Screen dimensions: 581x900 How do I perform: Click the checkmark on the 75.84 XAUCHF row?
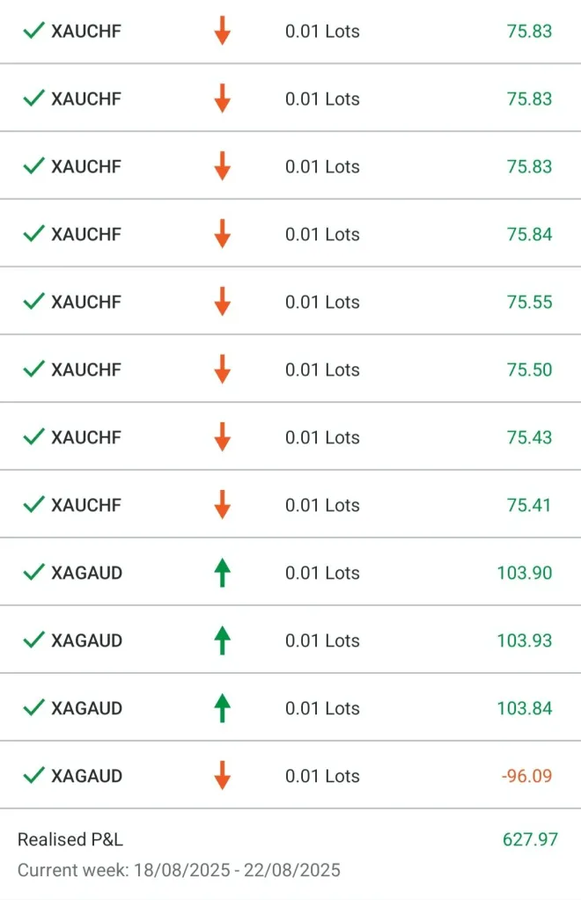coord(33,234)
